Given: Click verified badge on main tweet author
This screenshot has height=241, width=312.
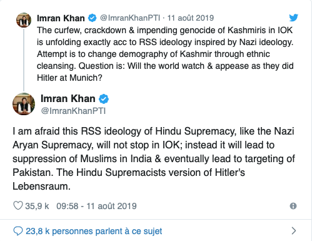Looking at the screenshot, I should (104, 99).
